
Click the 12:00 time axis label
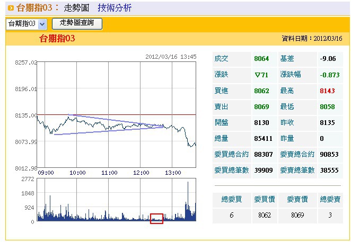[141, 173]
